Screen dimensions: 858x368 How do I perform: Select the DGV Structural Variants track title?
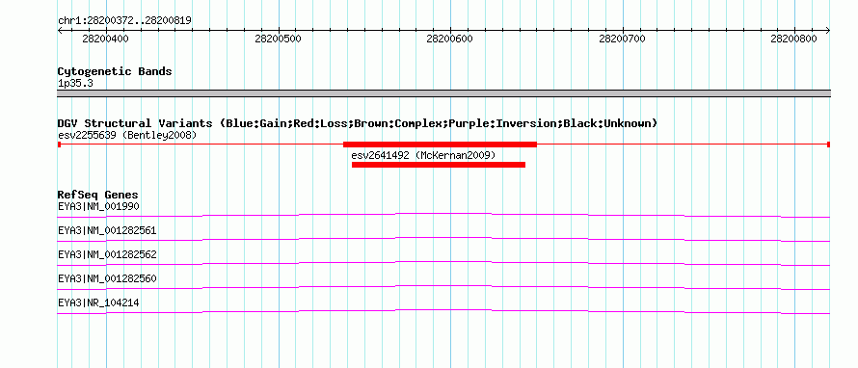(x=358, y=123)
